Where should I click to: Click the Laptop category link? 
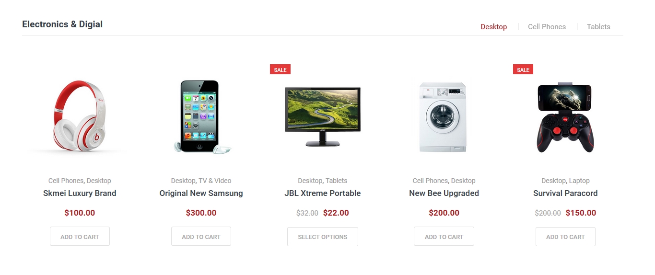(579, 181)
